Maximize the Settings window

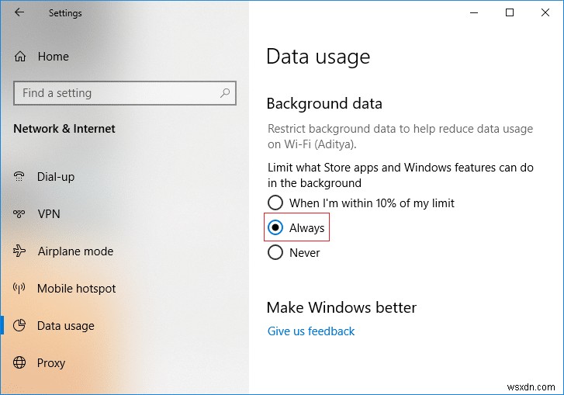pos(510,12)
